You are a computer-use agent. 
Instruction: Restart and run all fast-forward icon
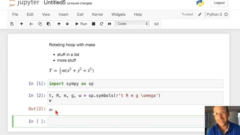tap(110, 24)
